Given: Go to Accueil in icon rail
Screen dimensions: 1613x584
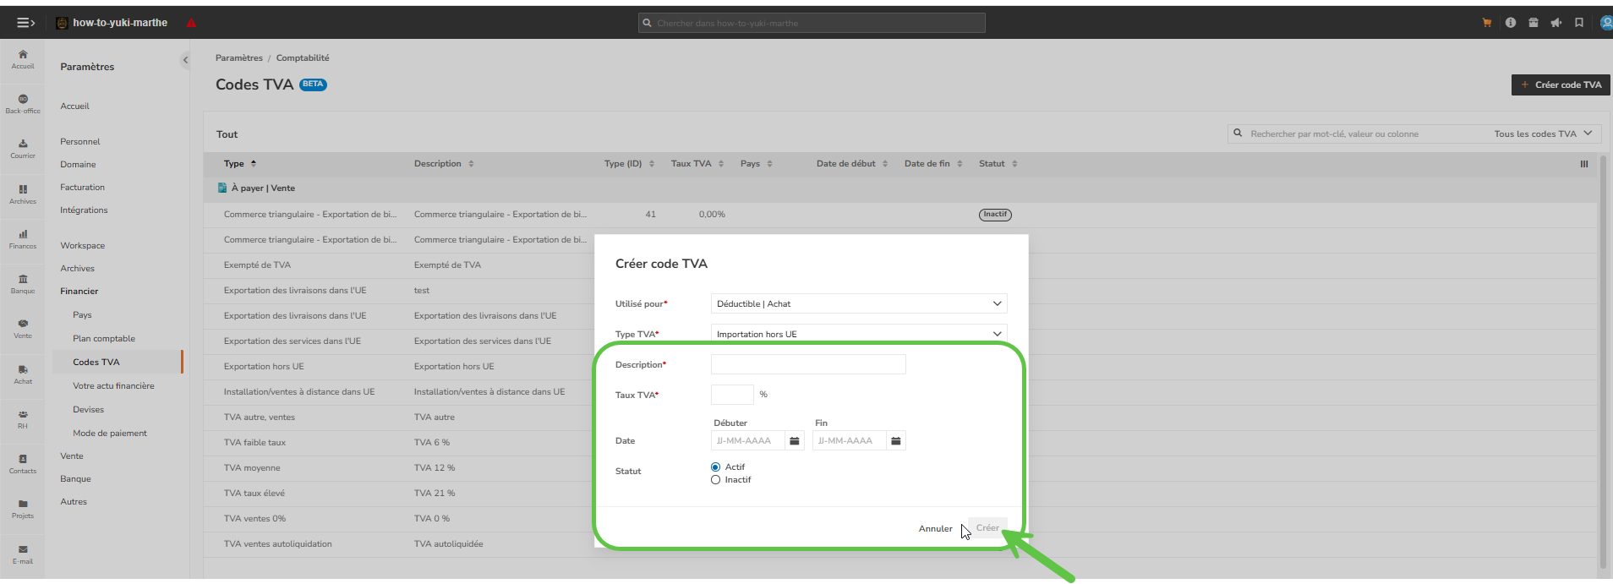Looking at the screenshot, I should click(23, 59).
